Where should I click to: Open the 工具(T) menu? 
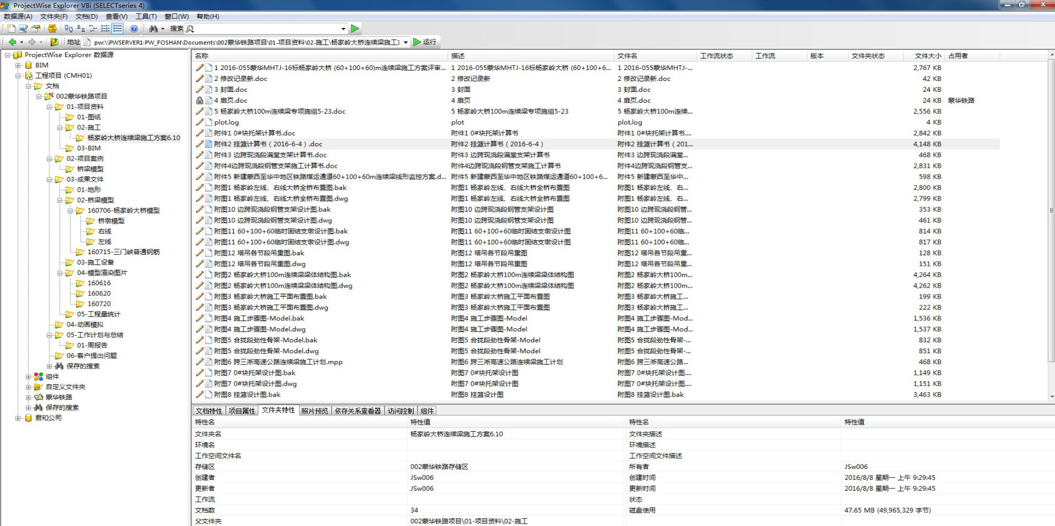click(x=146, y=16)
